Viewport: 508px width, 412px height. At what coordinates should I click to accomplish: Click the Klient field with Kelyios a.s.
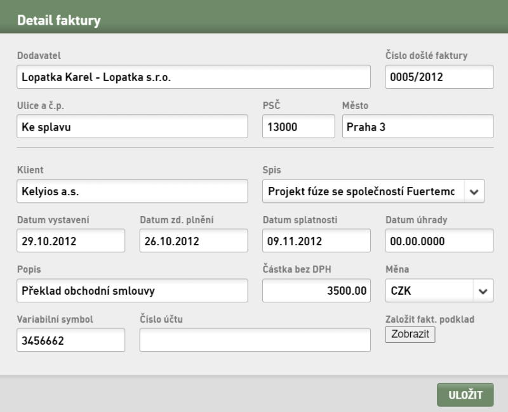(x=132, y=191)
